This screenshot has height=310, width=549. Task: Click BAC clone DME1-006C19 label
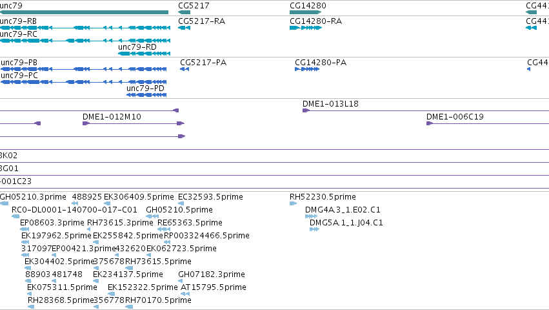[455, 117]
